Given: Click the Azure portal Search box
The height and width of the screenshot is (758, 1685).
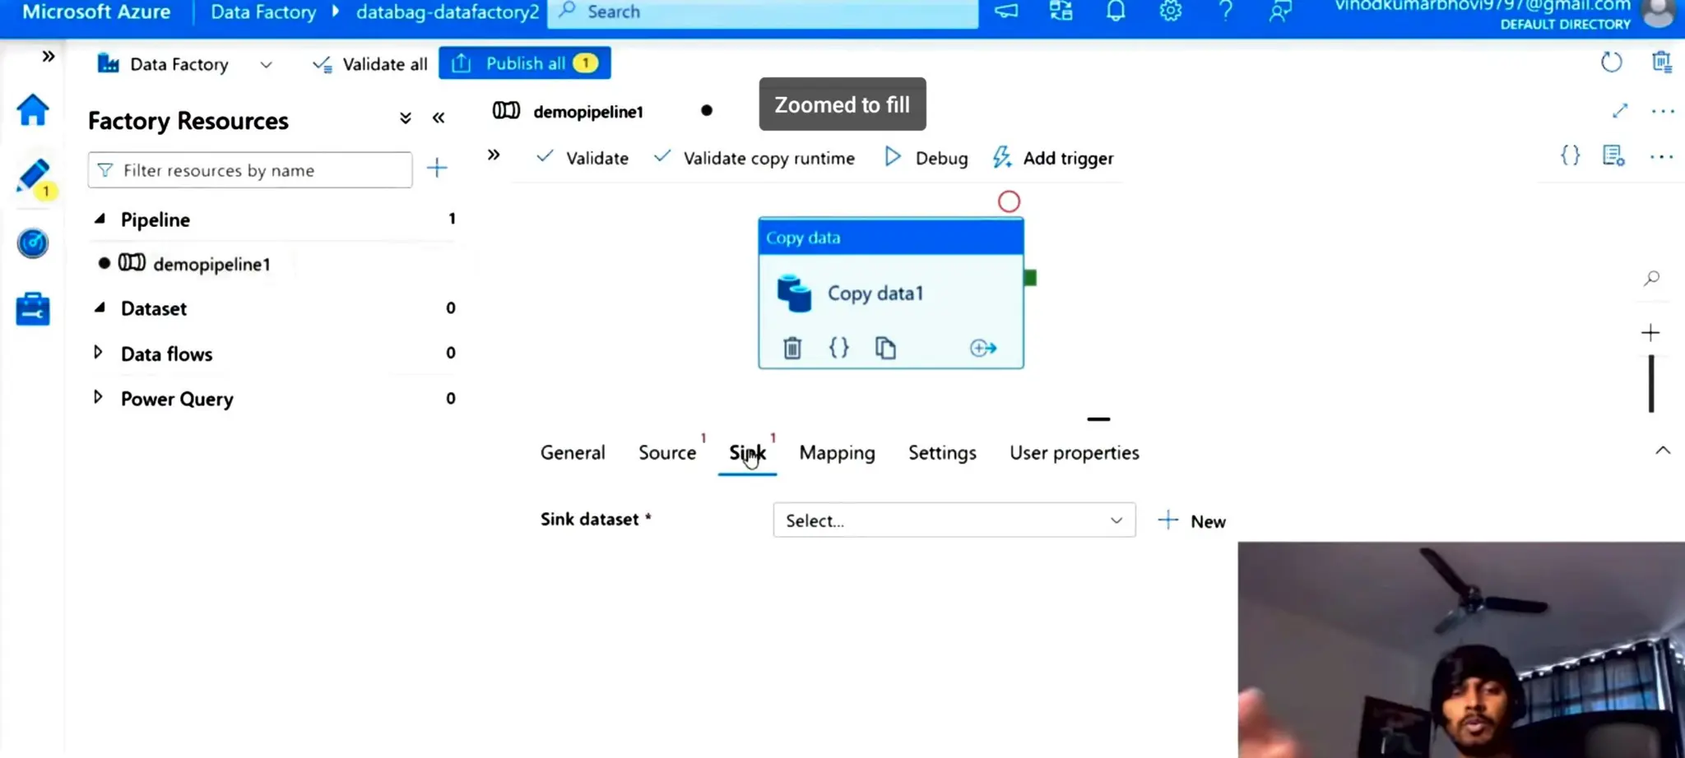Looking at the screenshot, I should click(764, 12).
